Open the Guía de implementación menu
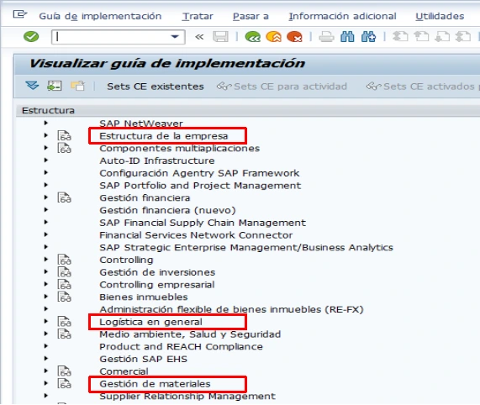The image size is (480, 405). (x=100, y=16)
